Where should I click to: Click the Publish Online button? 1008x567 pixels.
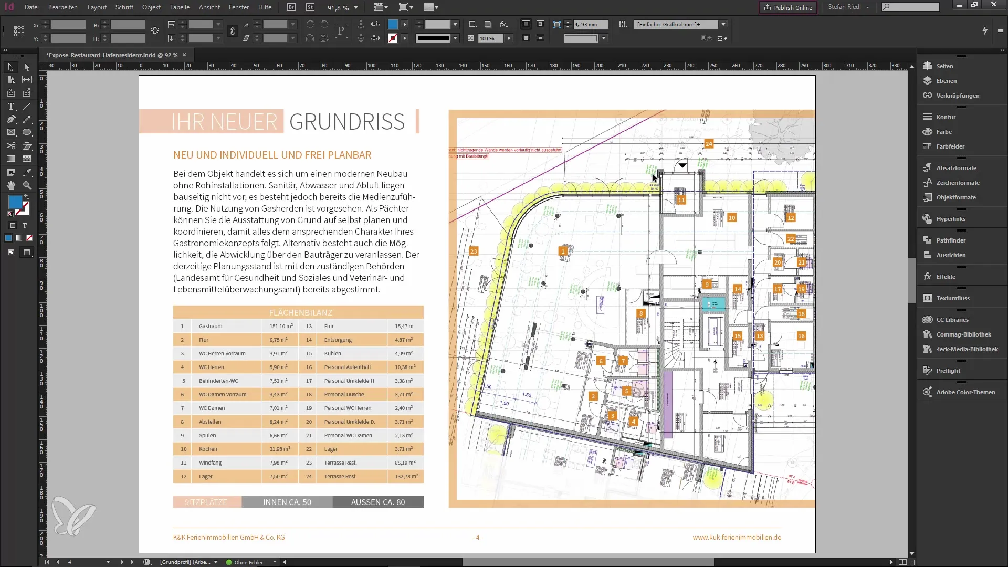point(788,8)
